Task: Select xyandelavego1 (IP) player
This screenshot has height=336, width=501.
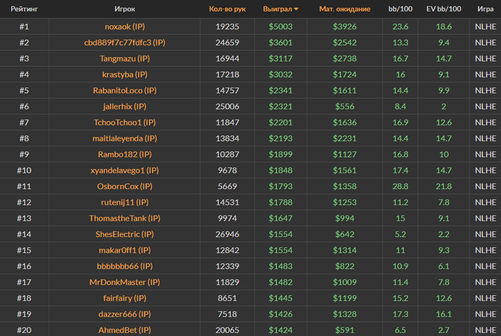Action: tap(125, 171)
